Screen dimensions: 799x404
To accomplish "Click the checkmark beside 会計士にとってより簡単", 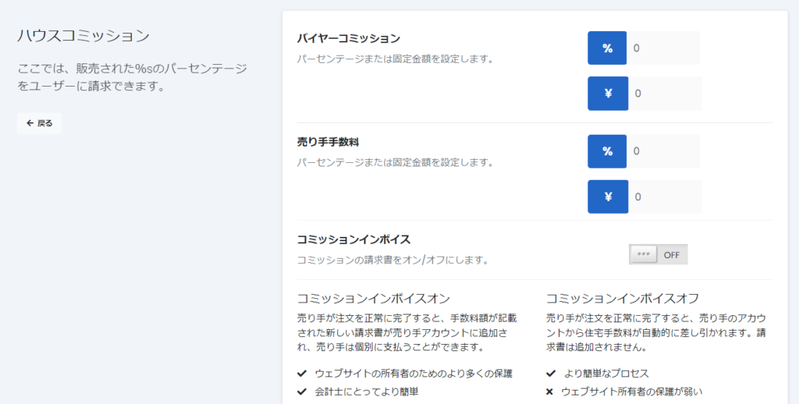I will tap(302, 392).
